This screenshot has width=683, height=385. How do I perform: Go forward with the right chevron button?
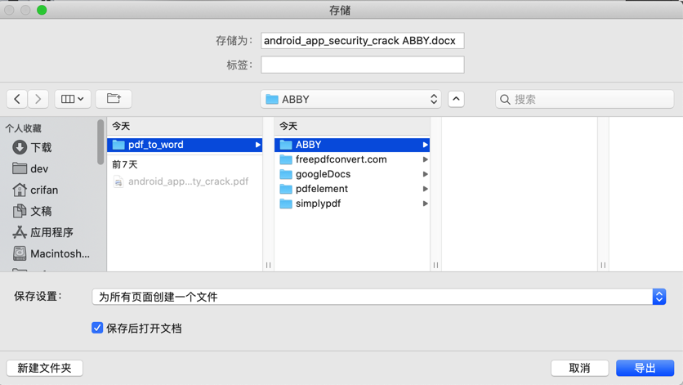(x=38, y=99)
